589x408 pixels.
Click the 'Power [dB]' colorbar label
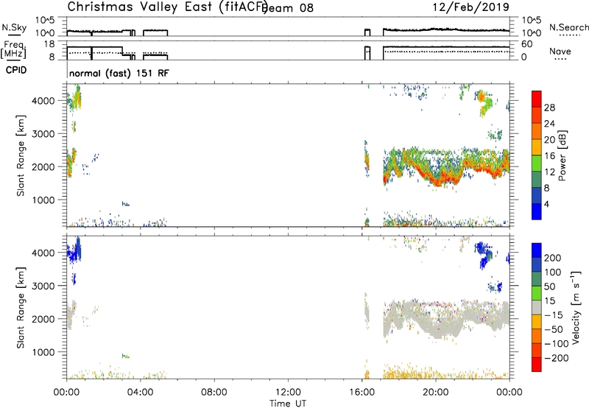(x=562, y=155)
